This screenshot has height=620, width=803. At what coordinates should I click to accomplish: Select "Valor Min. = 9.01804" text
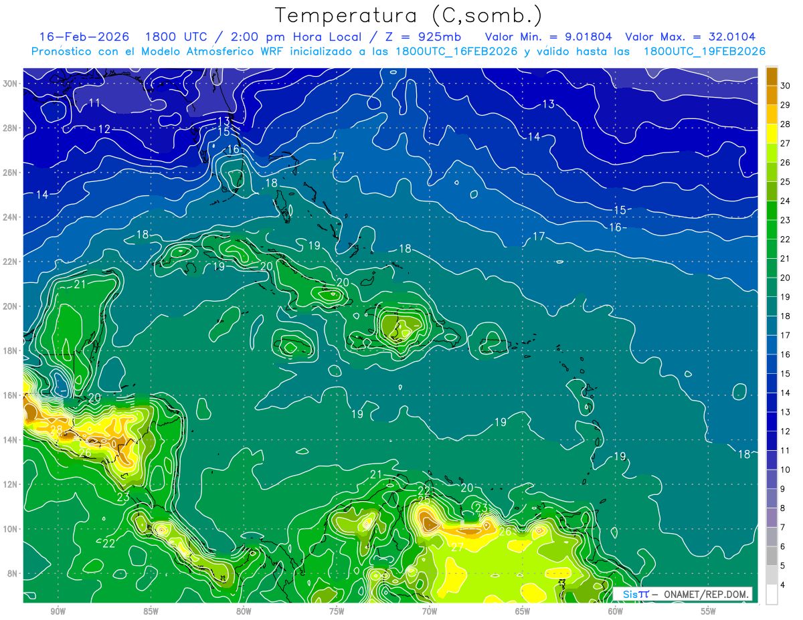click(x=549, y=37)
